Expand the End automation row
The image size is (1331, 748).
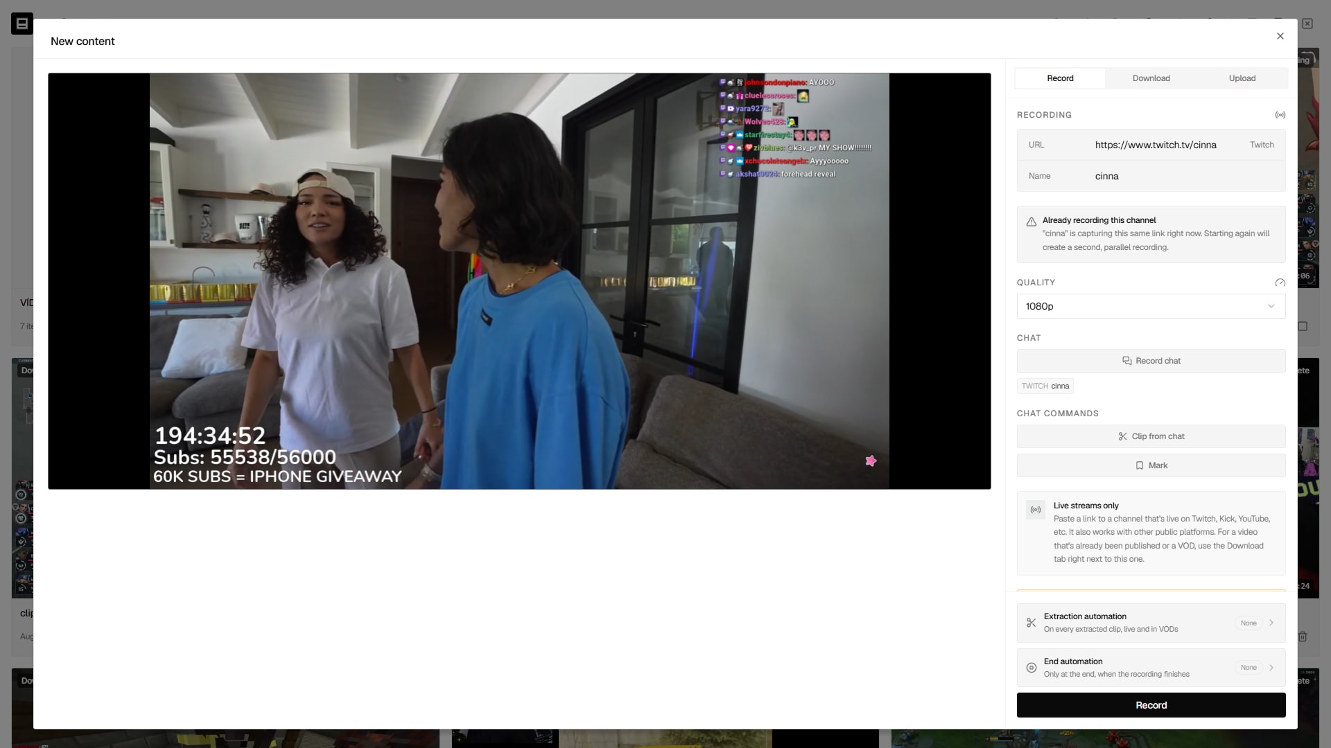[x=1151, y=668]
